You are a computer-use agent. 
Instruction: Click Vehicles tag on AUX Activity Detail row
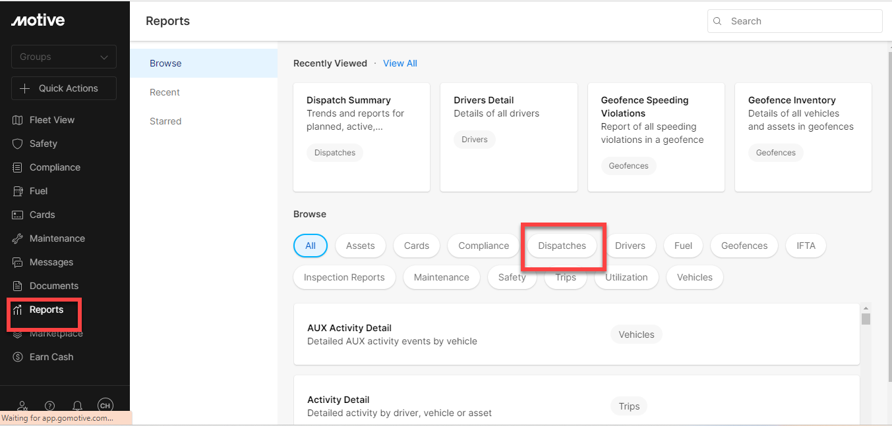coord(636,334)
